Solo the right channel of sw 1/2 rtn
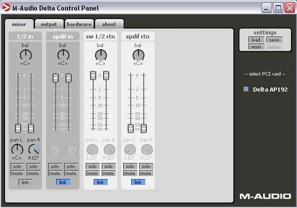The image size is (297, 208). [109, 166]
